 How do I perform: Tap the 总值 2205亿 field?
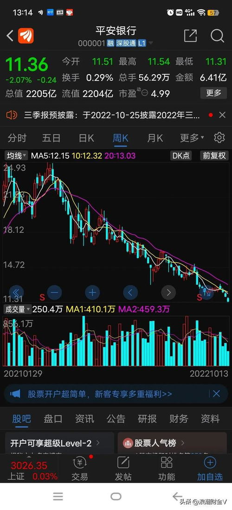pyautogui.click(x=31, y=94)
